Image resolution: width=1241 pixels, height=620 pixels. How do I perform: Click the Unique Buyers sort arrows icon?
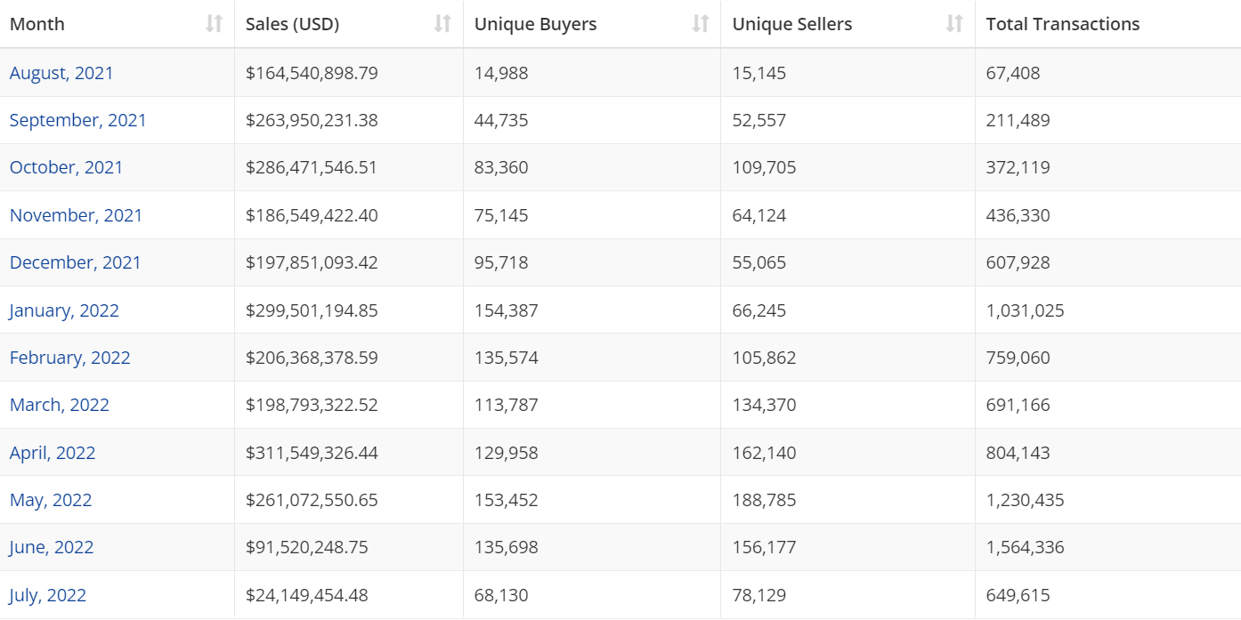701,24
